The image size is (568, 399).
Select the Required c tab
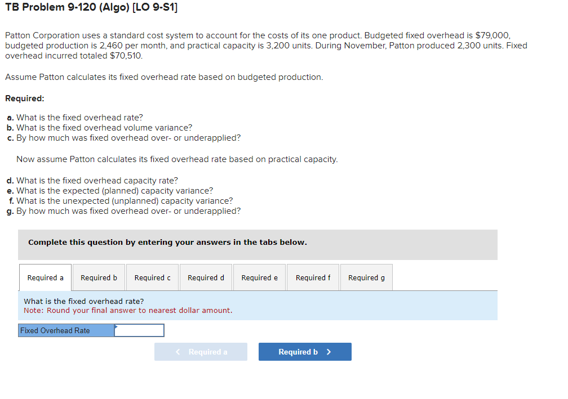pyautogui.click(x=152, y=277)
